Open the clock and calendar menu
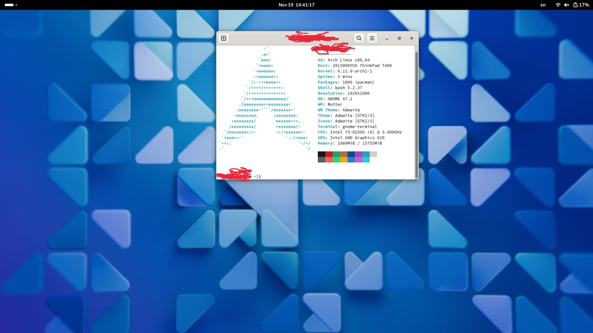This screenshot has height=333, width=593. pyautogui.click(x=296, y=5)
